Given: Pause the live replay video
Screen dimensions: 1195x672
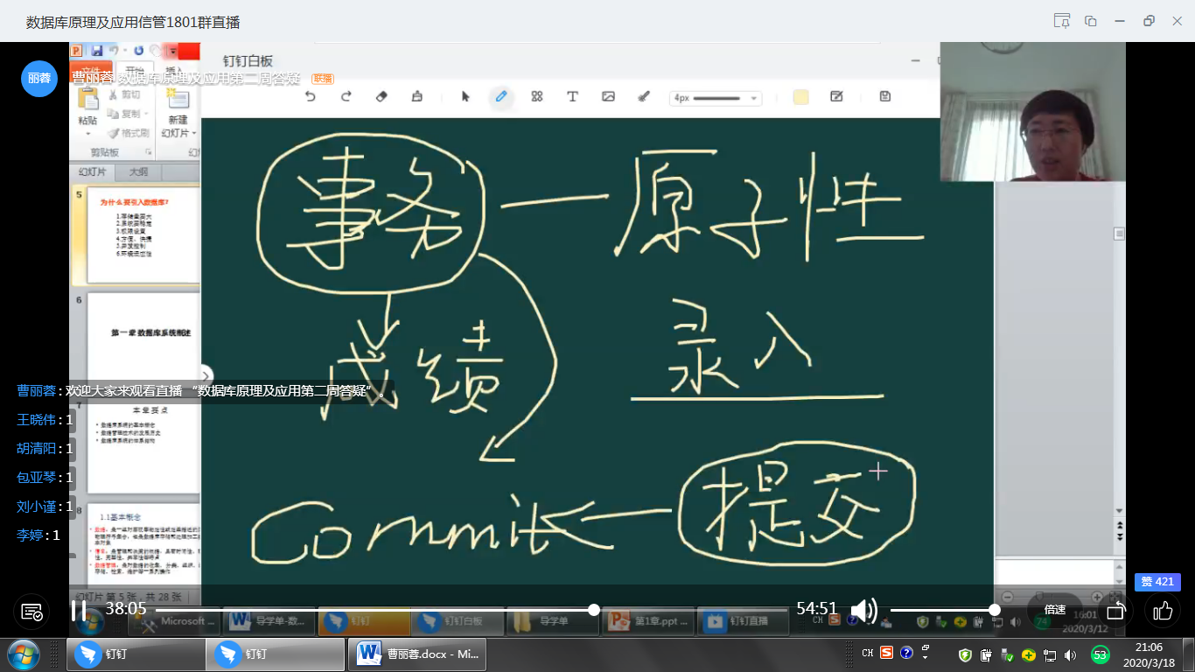Looking at the screenshot, I should click(79, 610).
